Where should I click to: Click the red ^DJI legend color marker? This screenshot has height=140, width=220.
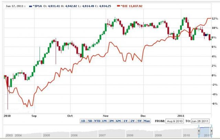point(119,6)
